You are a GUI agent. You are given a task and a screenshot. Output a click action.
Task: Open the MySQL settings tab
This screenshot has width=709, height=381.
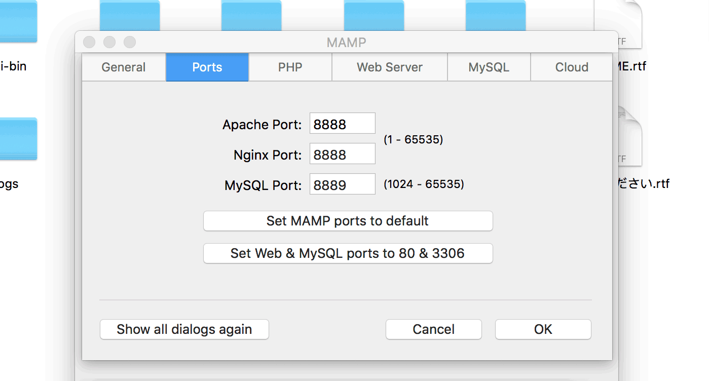click(489, 67)
